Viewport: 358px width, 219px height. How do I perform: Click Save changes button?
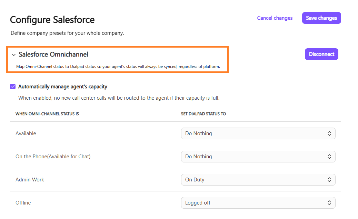coord(321,18)
